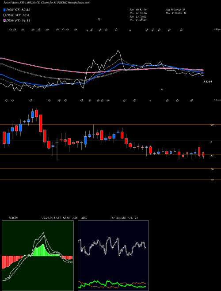Click inside the MACD histogram chart
221x291 pixels.
(x=38, y=256)
